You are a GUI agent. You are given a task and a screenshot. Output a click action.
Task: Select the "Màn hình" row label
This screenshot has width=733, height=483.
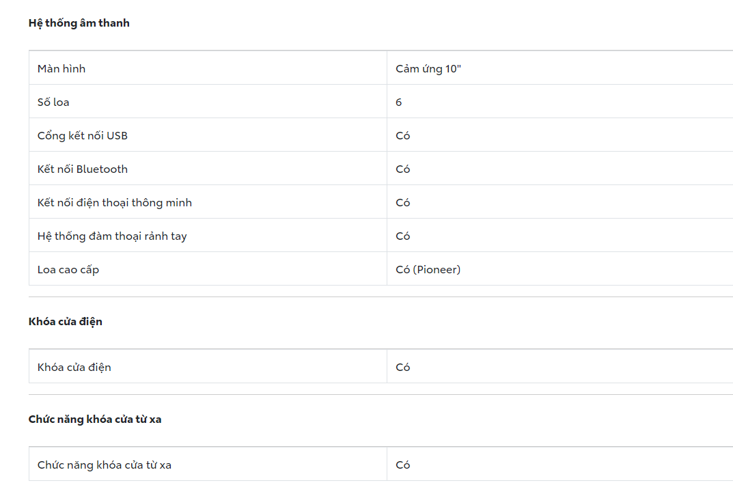[61, 68]
